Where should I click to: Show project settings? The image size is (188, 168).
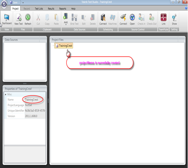tap(174, 19)
